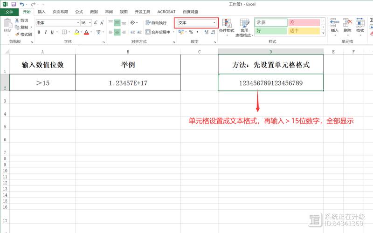The width and height of the screenshot is (373, 233).
Task: Click the text orientation icon
Action: [133, 22]
